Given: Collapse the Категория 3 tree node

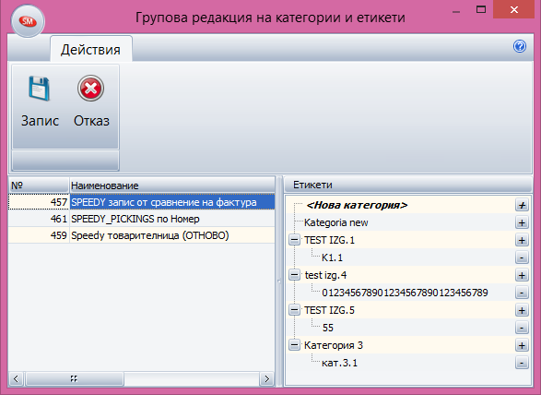Looking at the screenshot, I should click(294, 345).
